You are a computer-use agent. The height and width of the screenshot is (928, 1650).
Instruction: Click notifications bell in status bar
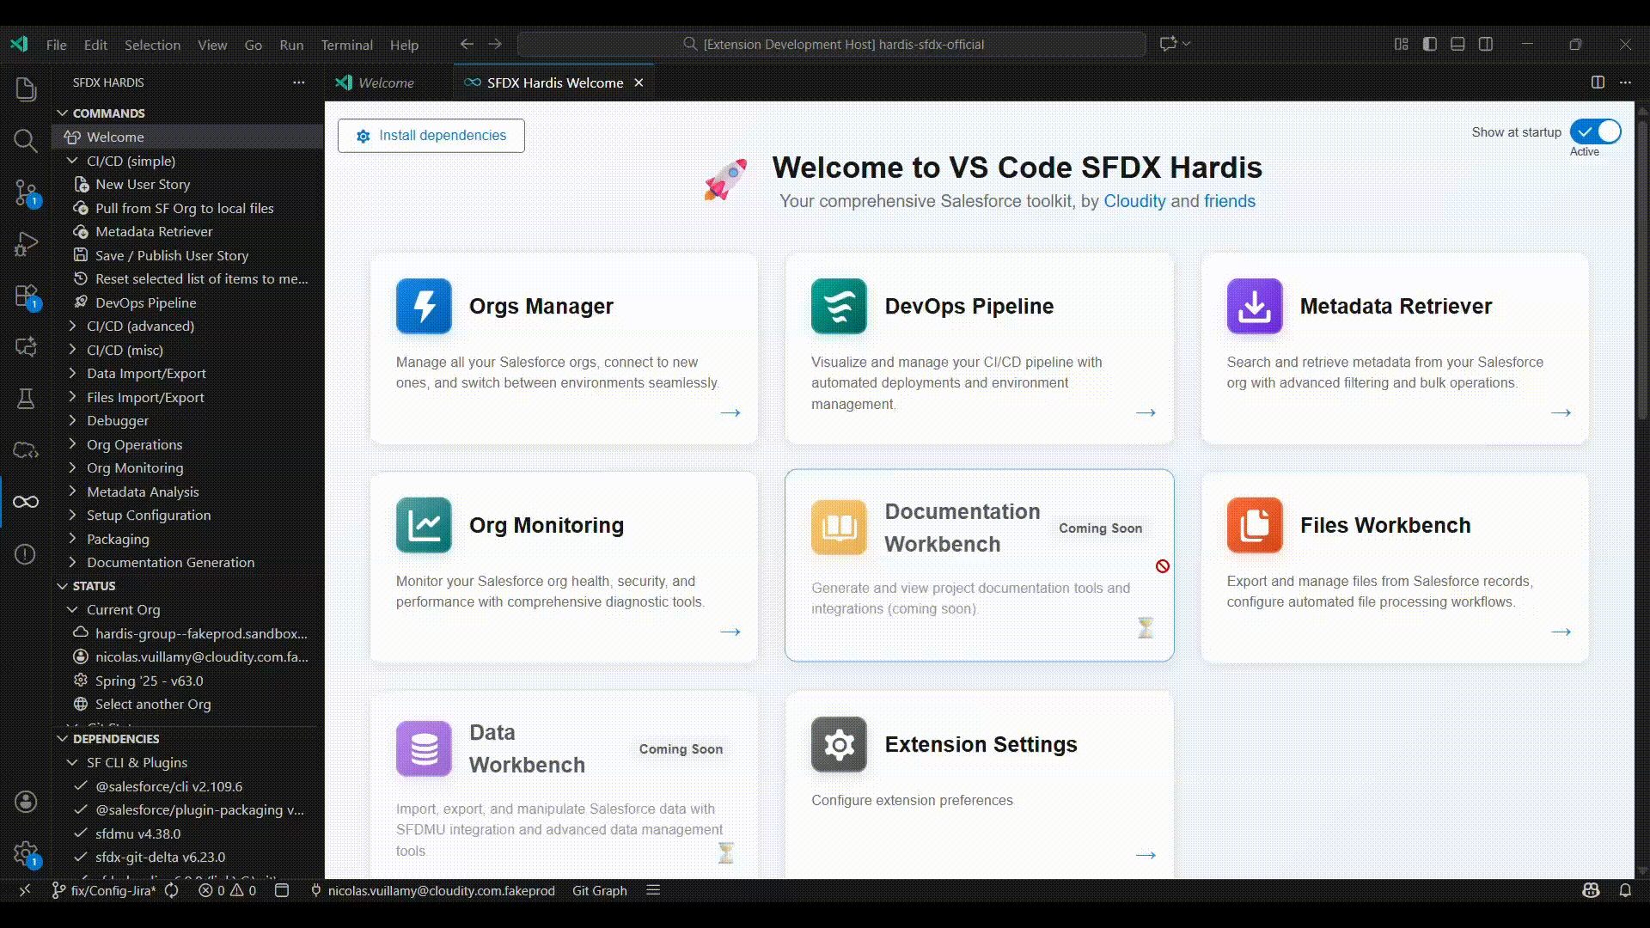click(x=1625, y=890)
